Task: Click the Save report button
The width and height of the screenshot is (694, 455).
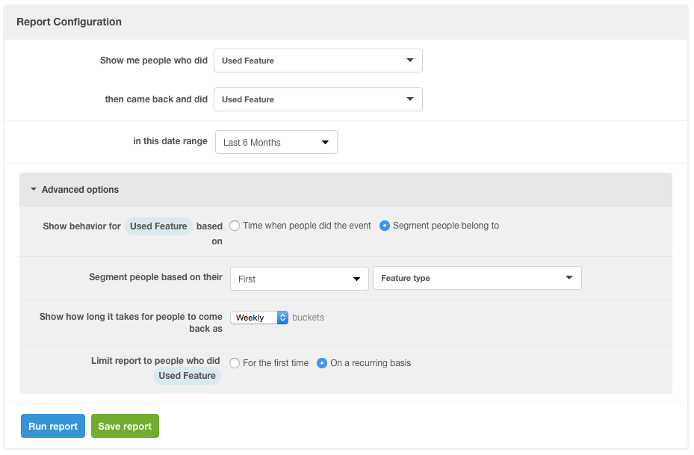Action: tap(125, 426)
